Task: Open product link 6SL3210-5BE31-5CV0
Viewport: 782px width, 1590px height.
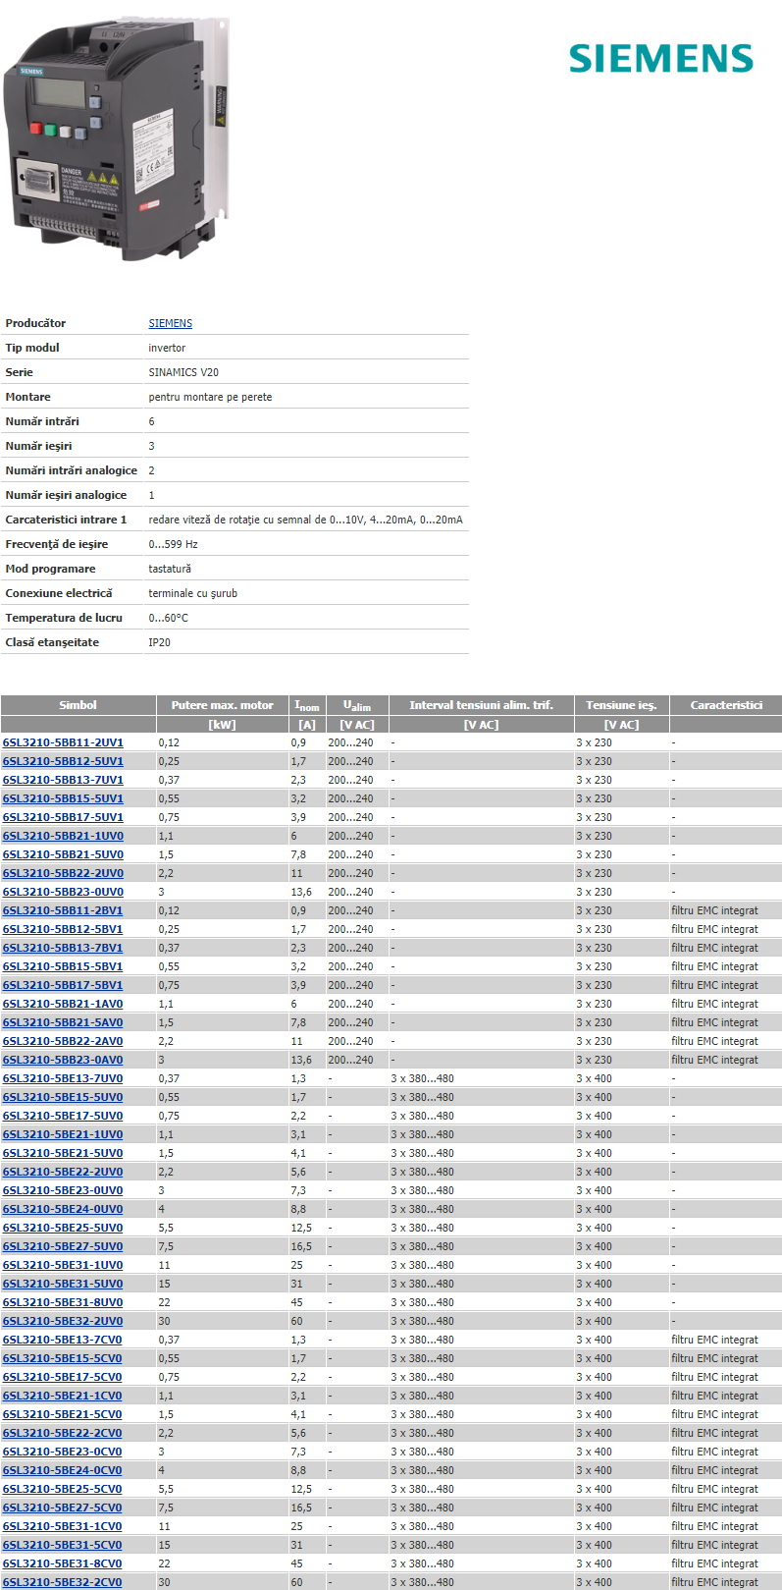Action: click(x=63, y=1545)
